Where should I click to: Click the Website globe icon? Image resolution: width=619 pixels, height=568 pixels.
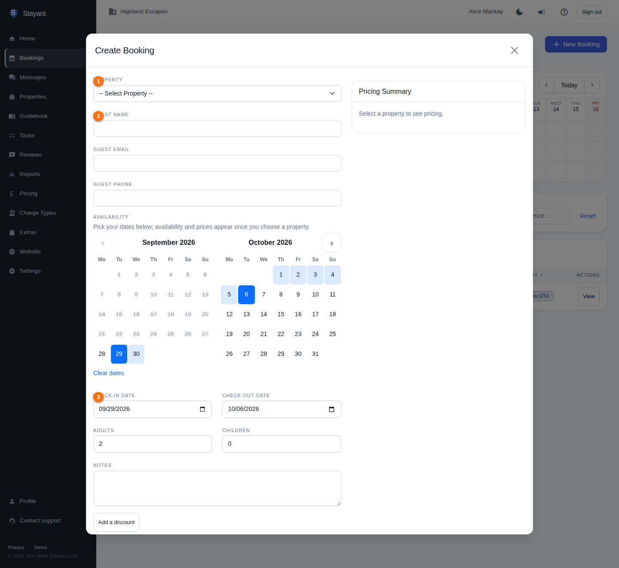click(12, 252)
